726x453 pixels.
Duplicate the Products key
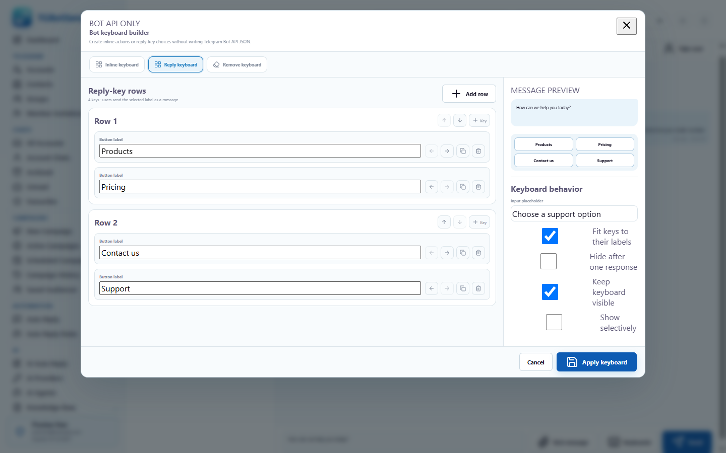[463, 151]
